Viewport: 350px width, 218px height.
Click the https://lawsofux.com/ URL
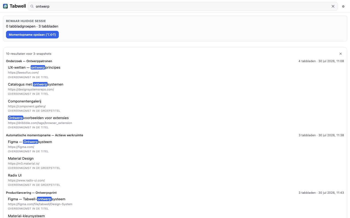[x=23, y=72]
